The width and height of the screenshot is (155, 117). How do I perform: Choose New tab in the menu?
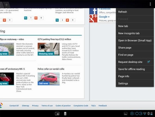coord(135,26)
